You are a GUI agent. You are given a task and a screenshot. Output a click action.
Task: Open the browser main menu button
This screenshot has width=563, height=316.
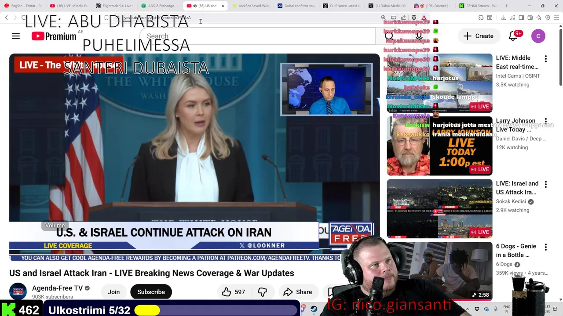point(556,18)
